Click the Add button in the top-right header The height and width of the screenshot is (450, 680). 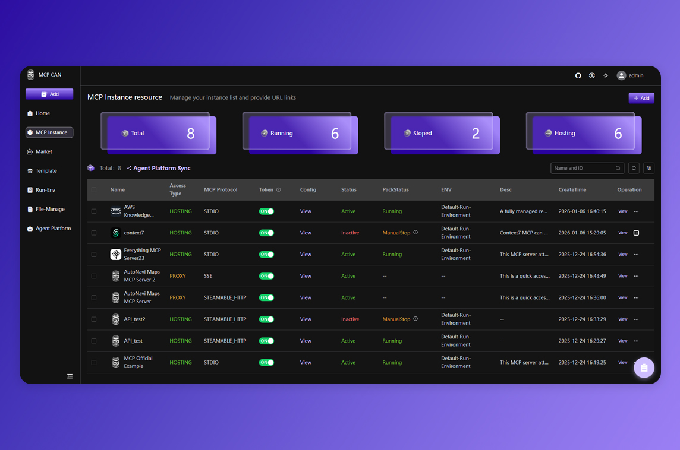(x=641, y=98)
